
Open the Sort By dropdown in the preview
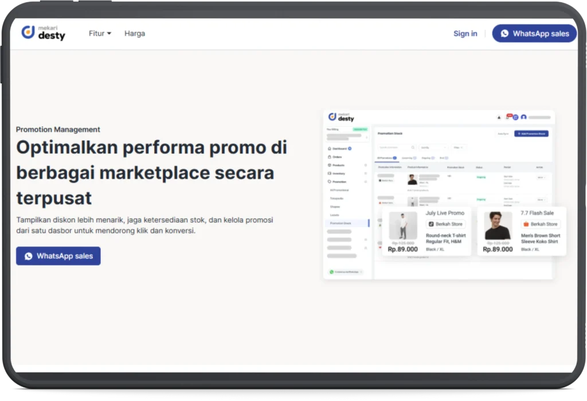coord(433,147)
